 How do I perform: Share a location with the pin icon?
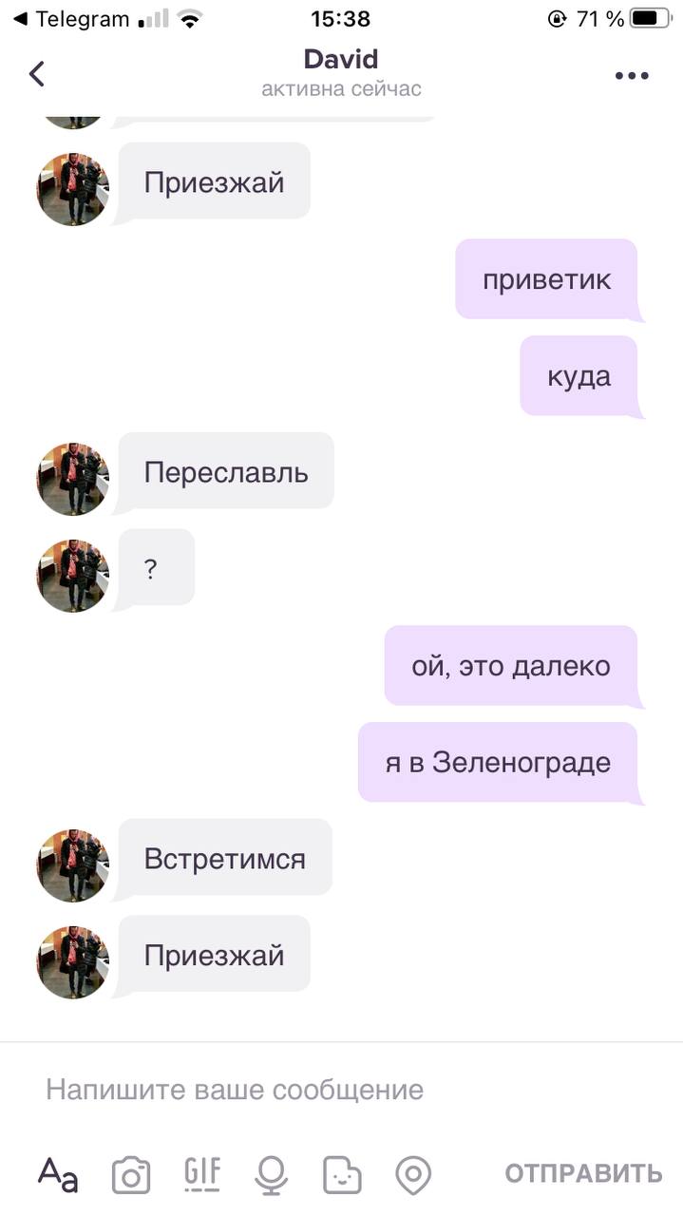[x=413, y=1175]
